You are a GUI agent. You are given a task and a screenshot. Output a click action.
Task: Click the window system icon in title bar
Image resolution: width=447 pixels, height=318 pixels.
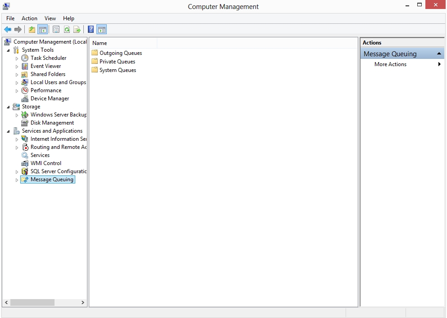6,6
